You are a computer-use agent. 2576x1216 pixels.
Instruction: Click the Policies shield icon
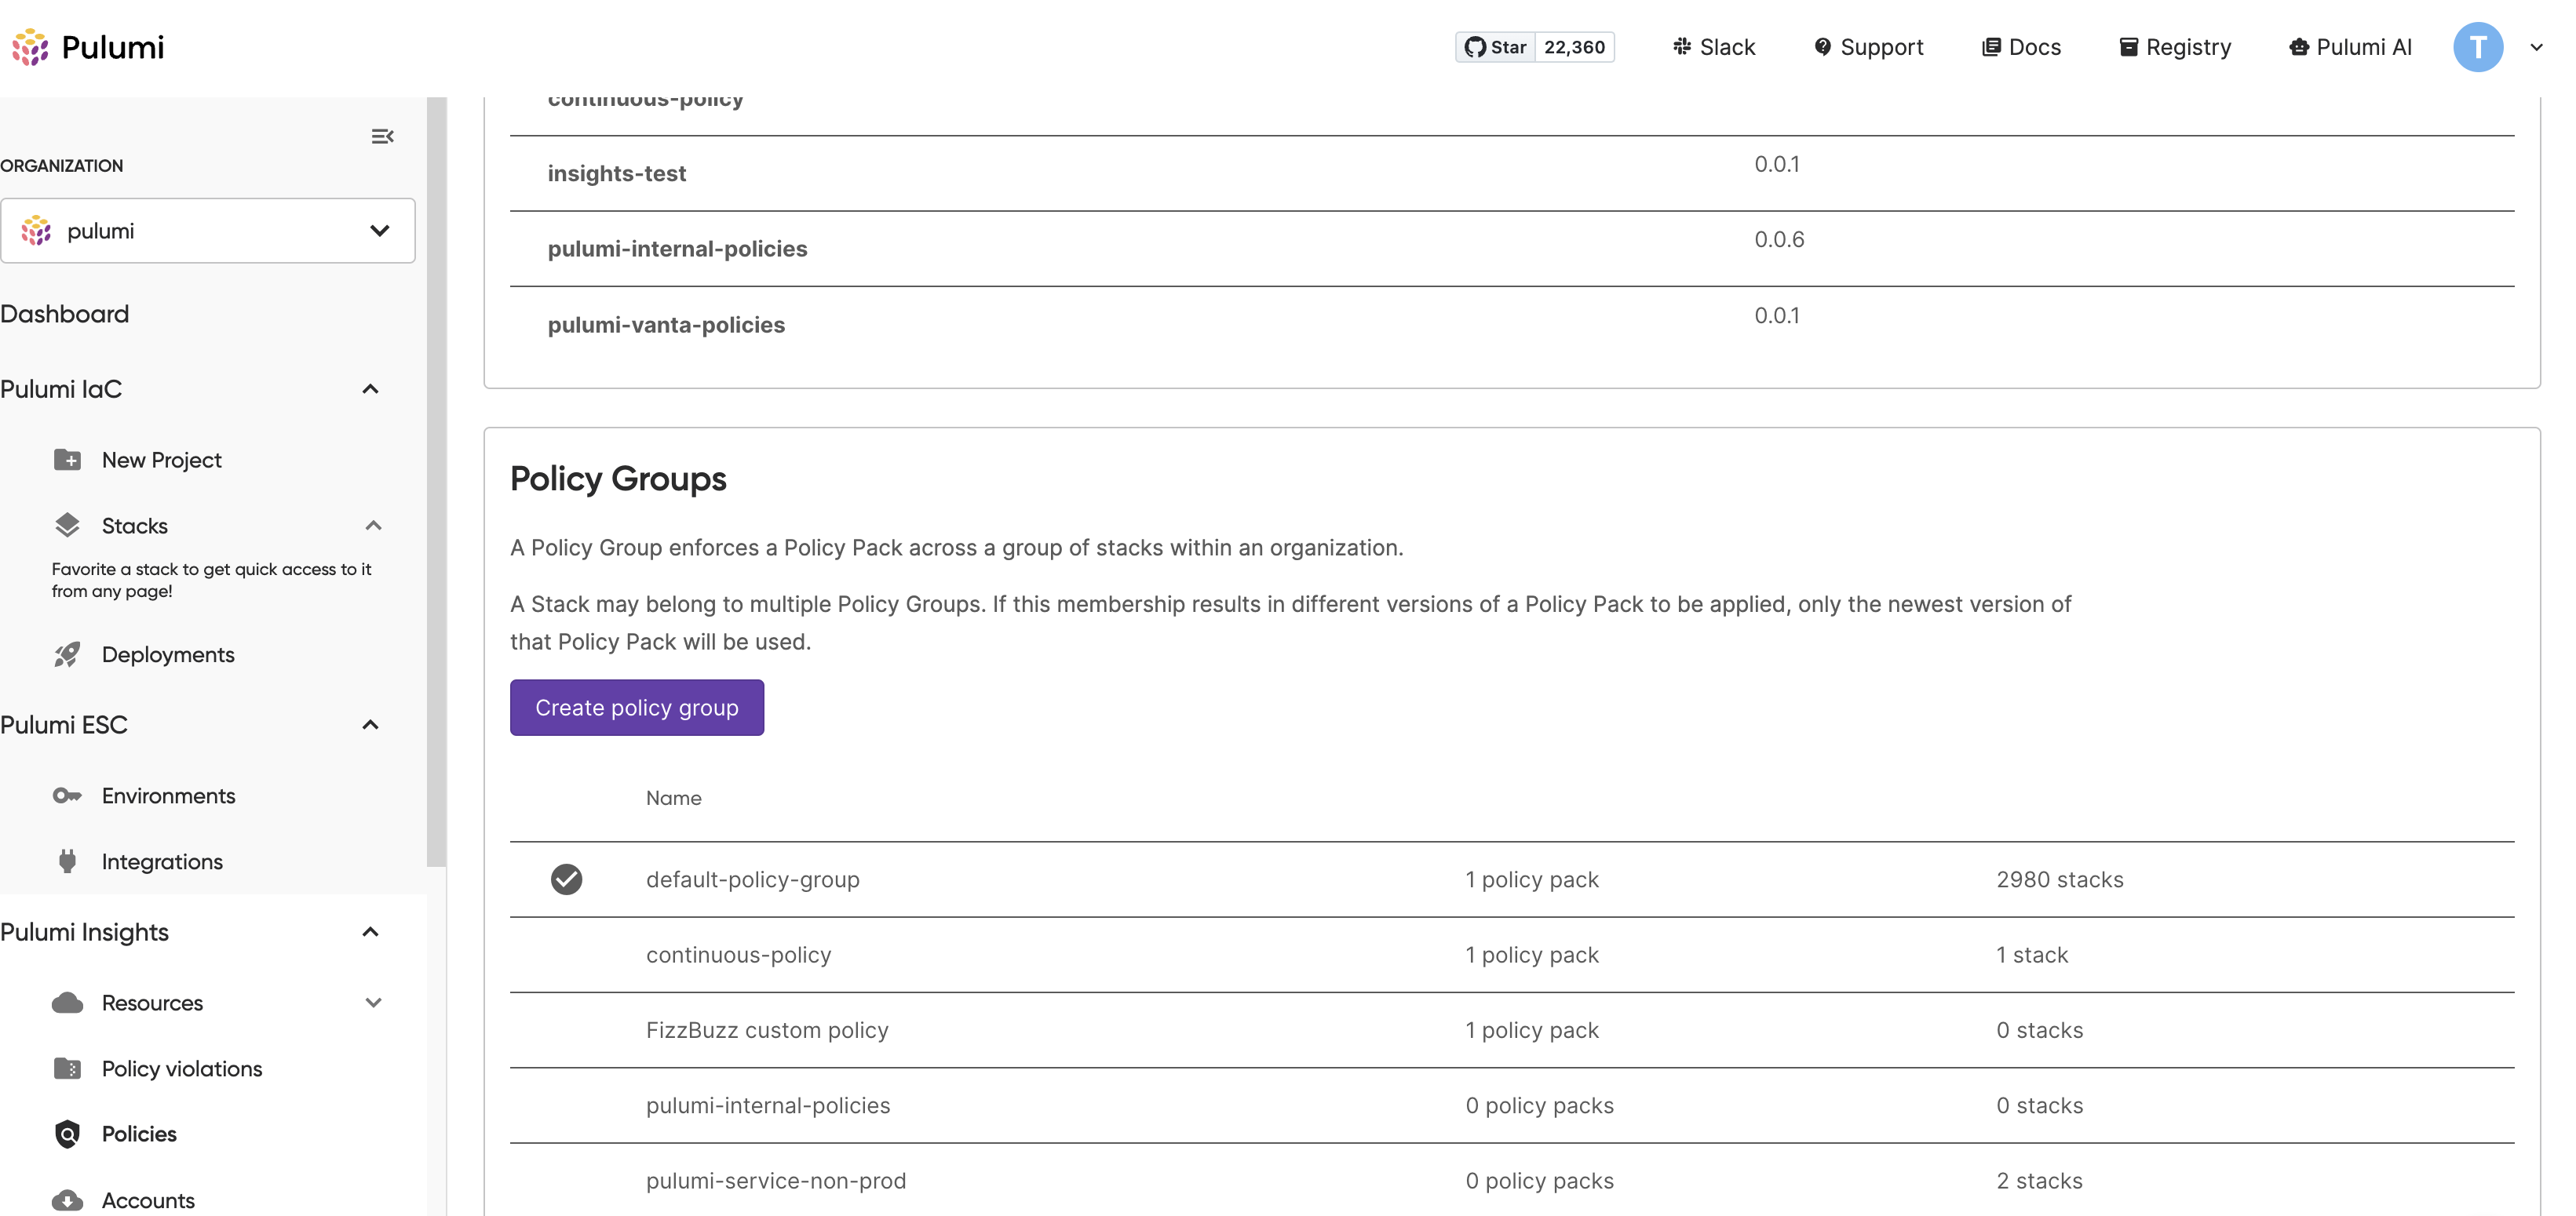pyautogui.click(x=67, y=1134)
